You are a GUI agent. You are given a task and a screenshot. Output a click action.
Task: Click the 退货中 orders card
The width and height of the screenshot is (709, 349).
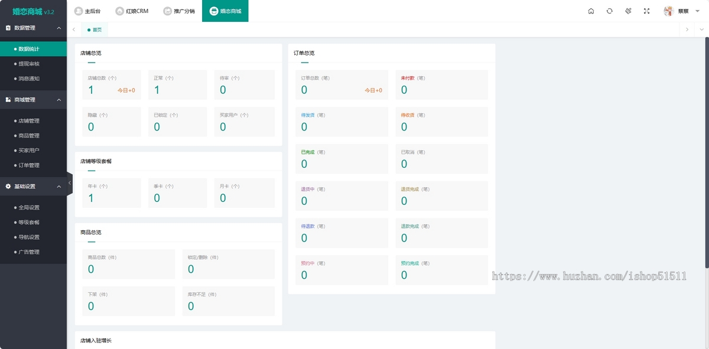point(342,196)
